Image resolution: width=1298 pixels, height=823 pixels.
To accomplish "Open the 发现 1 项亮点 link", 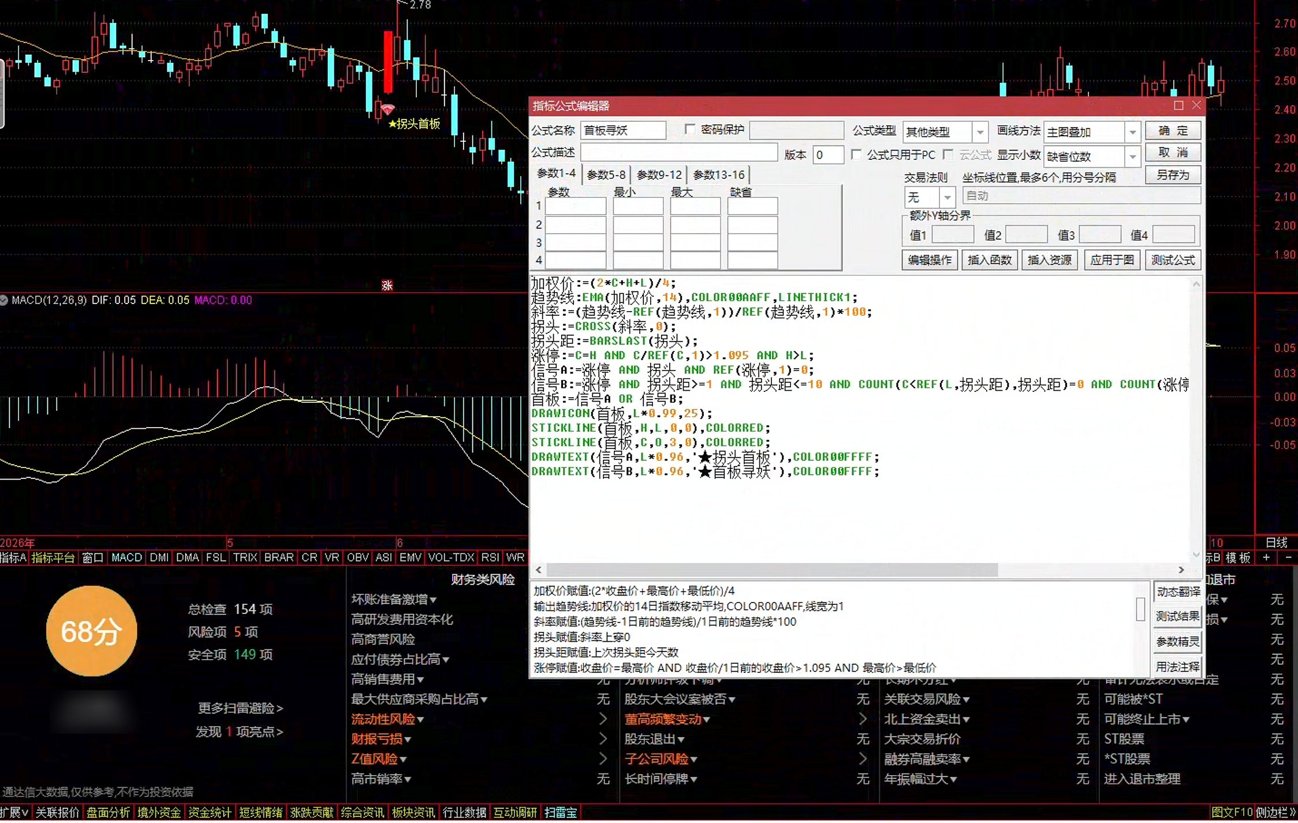I will [239, 732].
